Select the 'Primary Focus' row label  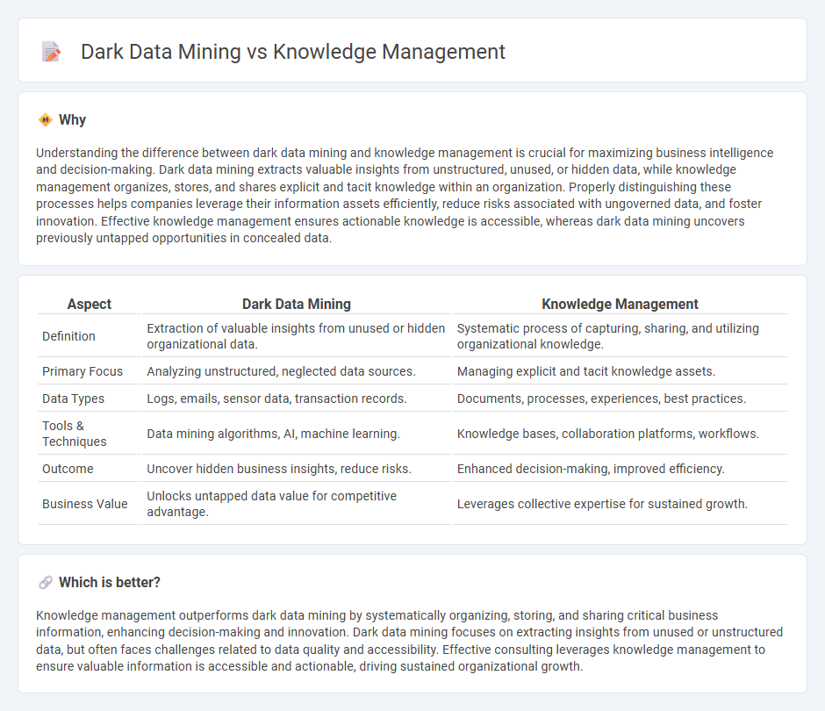tap(82, 371)
